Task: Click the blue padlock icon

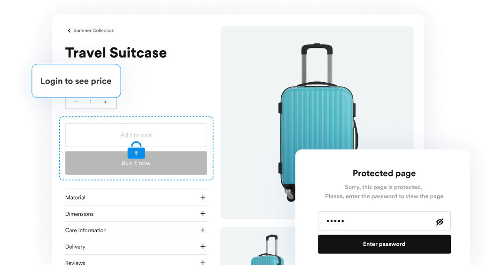Action: [136, 150]
